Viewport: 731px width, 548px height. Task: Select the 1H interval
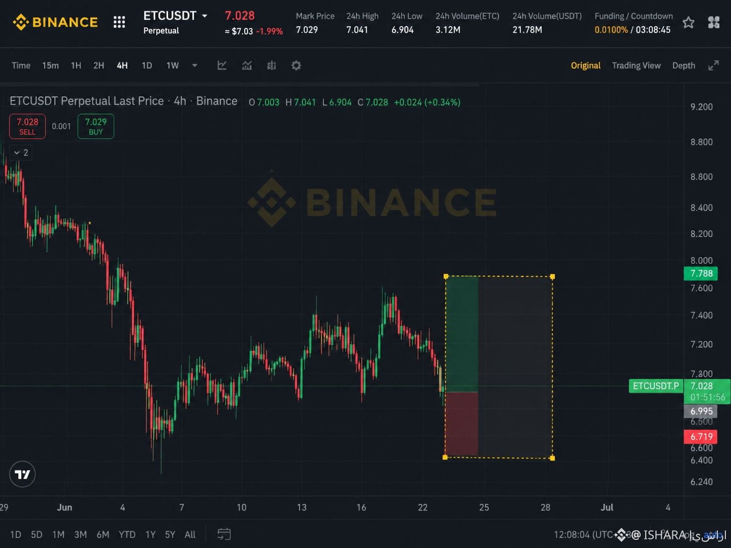pos(76,66)
